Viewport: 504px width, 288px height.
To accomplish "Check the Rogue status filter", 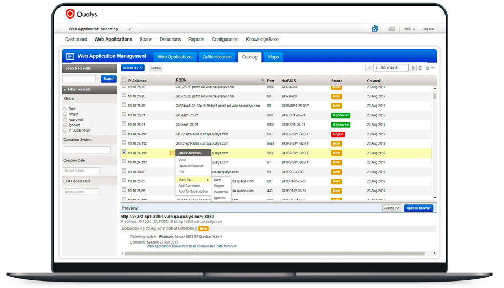I will pos(66,114).
